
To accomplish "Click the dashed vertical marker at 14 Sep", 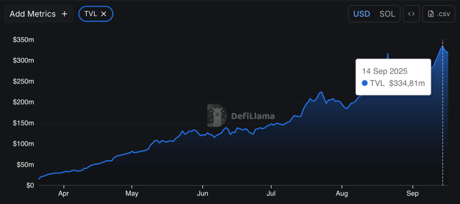I will click(x=443, y=135).
